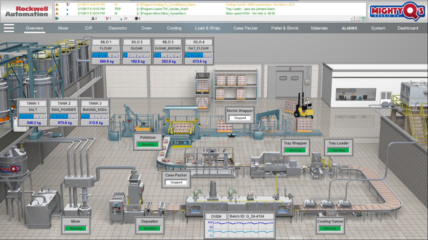Viewport: 428px width, 240px height.
Task: Switch to the Mixer tab
Action: (x=63, y=28)
